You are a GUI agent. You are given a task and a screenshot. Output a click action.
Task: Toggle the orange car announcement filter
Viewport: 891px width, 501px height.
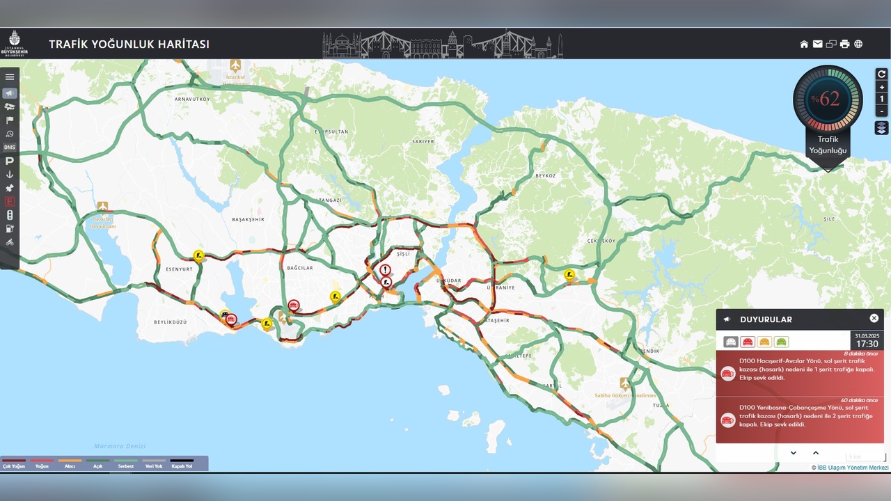pyautogui.click(x=764, y=342)
